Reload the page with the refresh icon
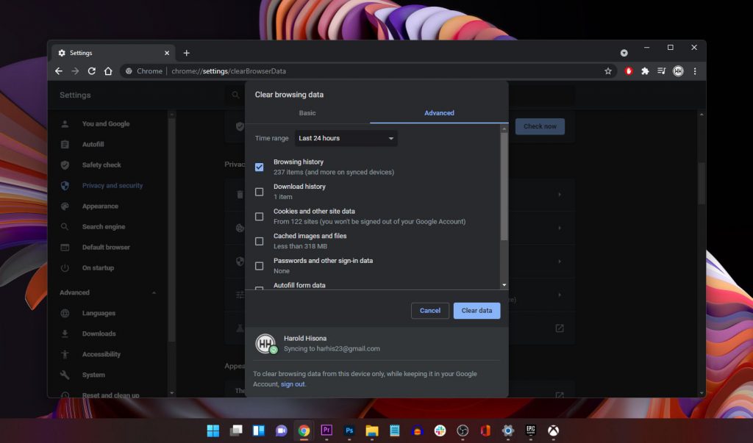The height and width of the screenshot is (443, 753). [x=92, y=71]
